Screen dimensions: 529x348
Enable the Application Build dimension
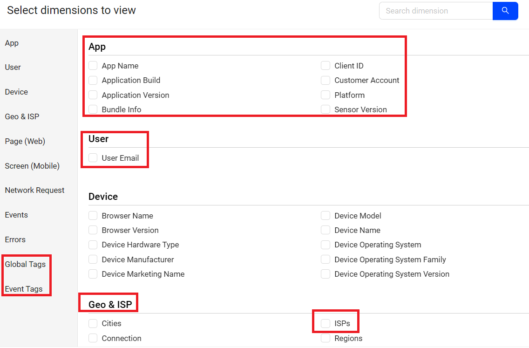(x=93, y=80)
